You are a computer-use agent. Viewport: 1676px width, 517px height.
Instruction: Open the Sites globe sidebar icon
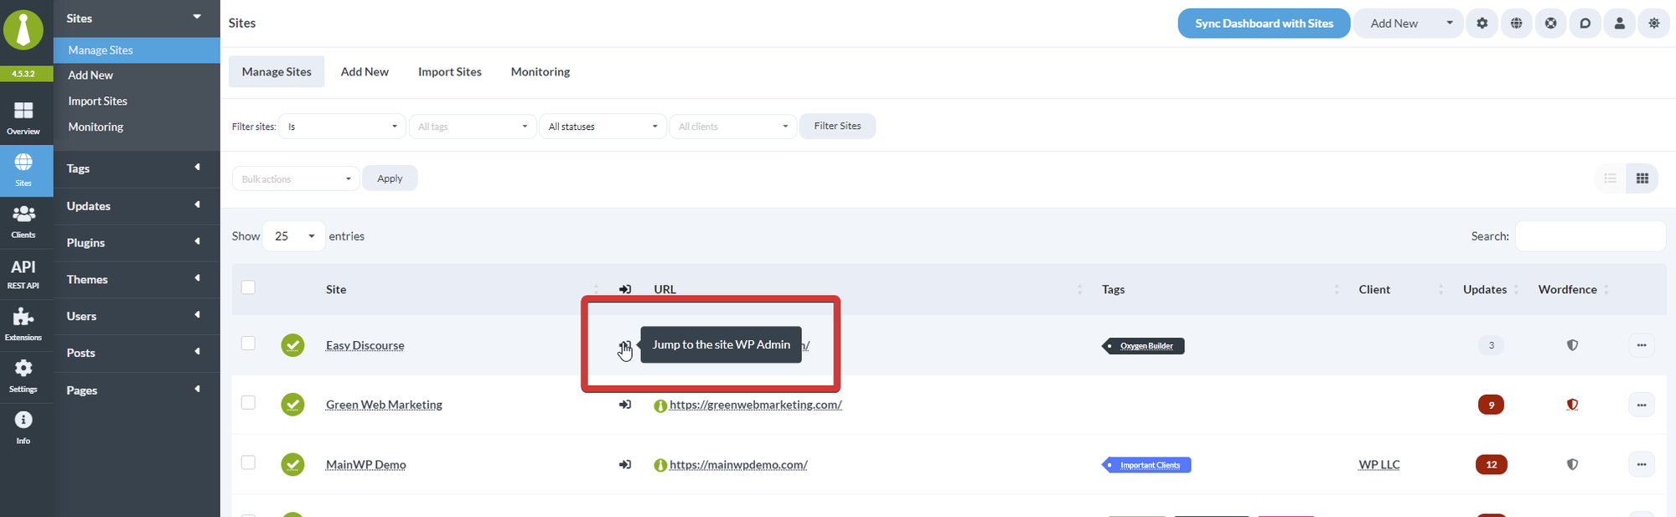(x=23, y=170)
